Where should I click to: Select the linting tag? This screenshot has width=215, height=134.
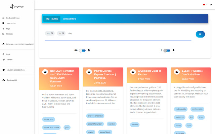coord(178,125)
